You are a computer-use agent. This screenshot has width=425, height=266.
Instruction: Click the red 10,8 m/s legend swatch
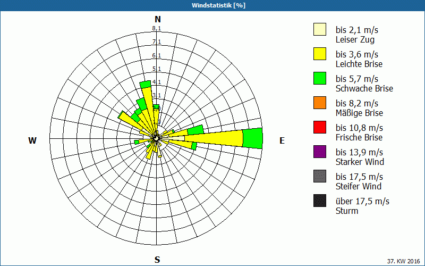coord(320,127)
